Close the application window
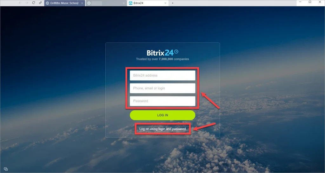 point(320,2)
